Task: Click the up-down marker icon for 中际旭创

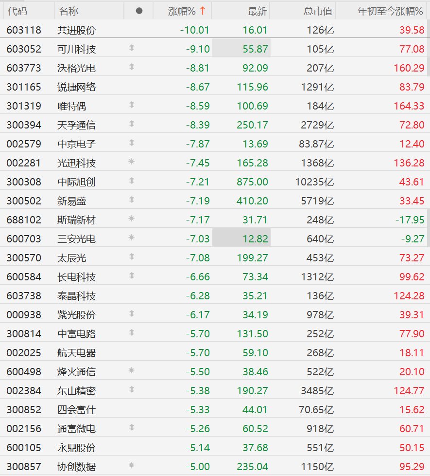Action: click(x=132, y=181)
